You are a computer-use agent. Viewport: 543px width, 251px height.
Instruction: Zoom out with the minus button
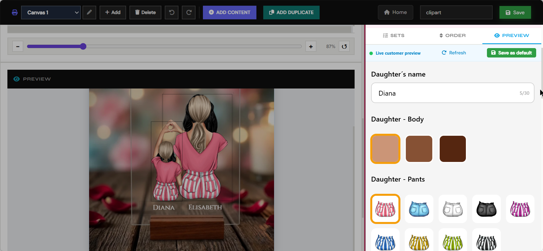18,46
